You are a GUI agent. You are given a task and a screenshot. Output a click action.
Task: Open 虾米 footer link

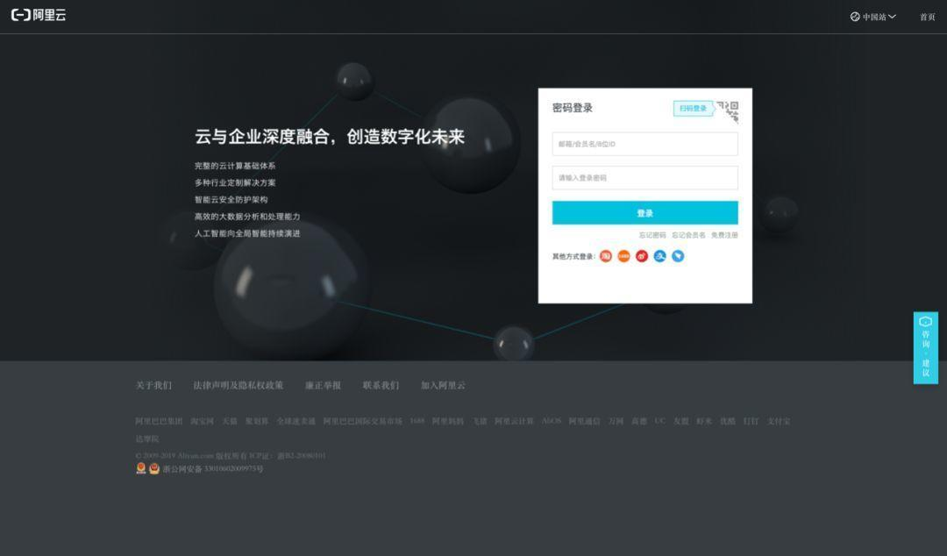point(704,421)
